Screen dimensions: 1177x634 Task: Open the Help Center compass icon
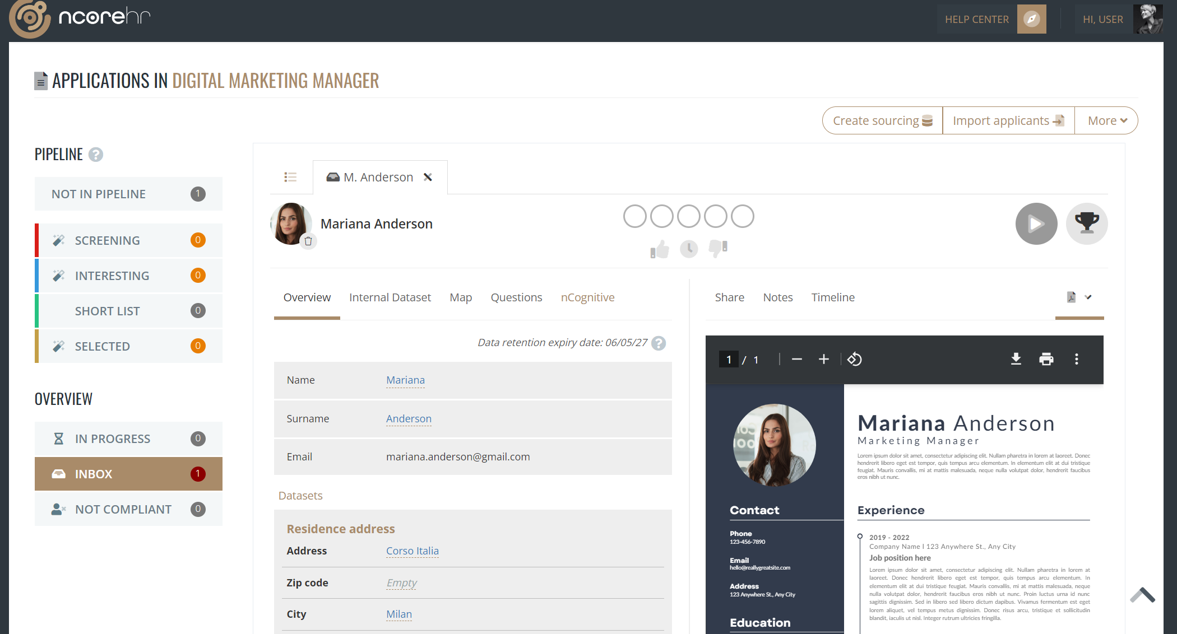(x=1031, y=18)
